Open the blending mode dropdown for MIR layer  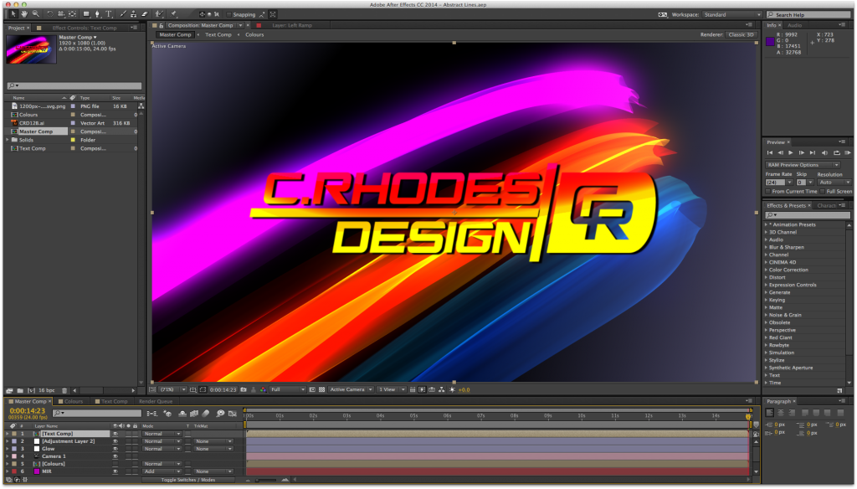(x=162, y=471)
